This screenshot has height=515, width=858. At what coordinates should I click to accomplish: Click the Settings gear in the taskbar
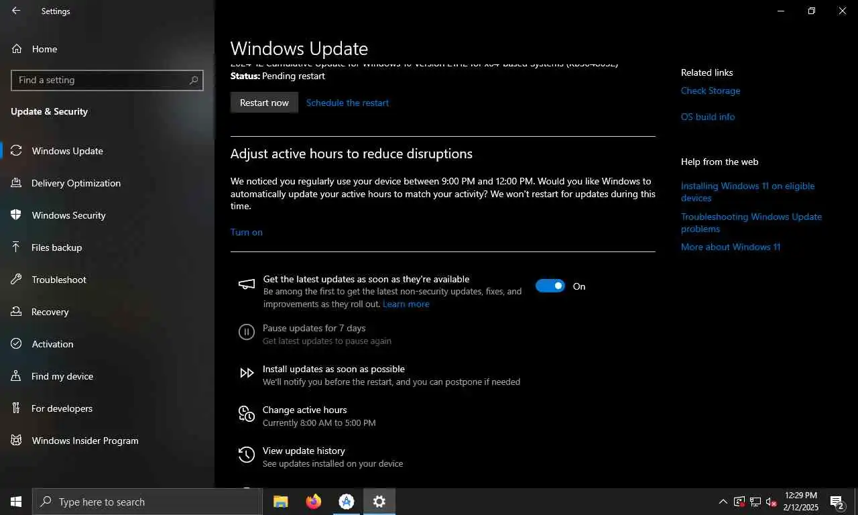(x=379, y=502)
